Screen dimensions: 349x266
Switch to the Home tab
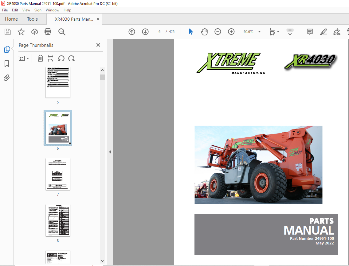11,19
